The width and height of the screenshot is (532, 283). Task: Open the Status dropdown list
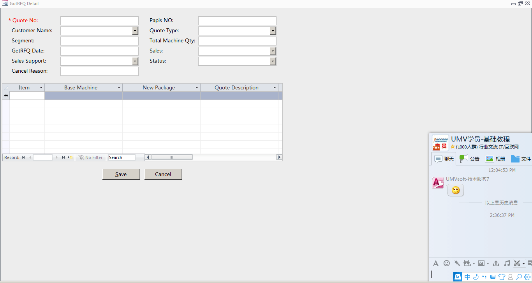(273, 61)
